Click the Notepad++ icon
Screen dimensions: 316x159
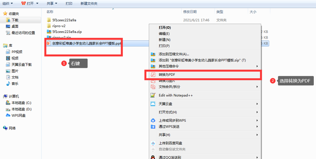coord(153,95)
